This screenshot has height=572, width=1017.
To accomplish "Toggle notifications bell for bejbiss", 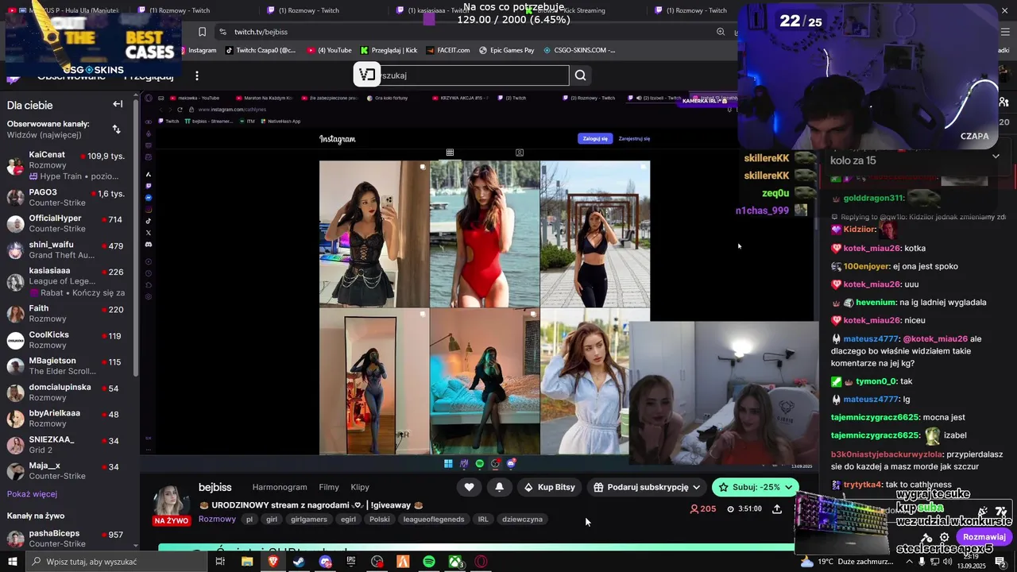I will point(499,487).
